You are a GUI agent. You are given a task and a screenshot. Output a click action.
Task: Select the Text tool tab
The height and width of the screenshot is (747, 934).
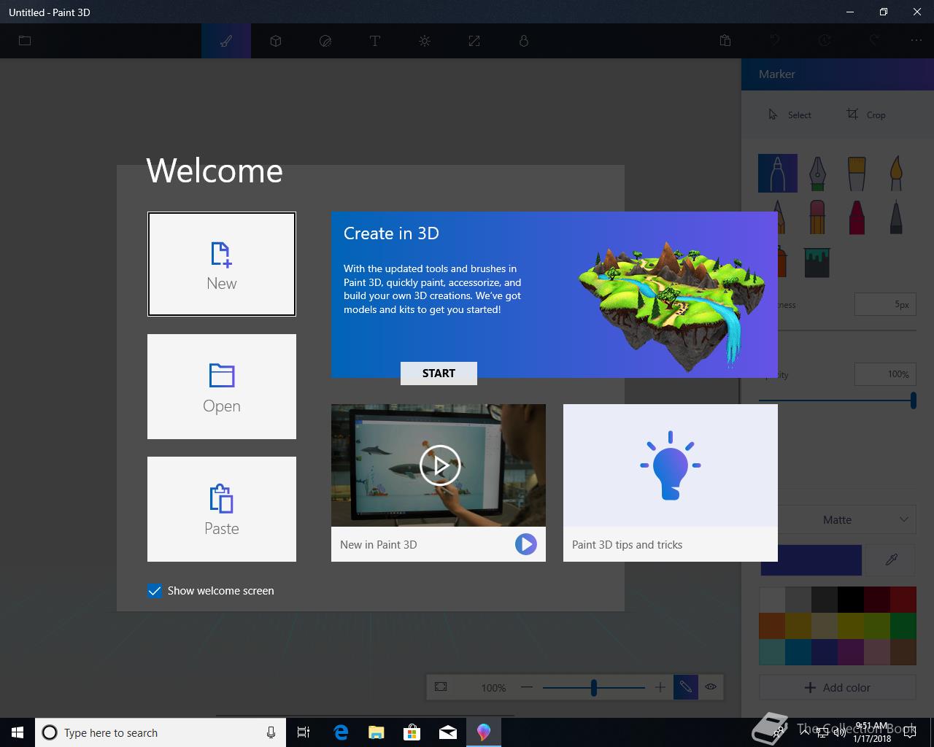(x=375, y=41)
